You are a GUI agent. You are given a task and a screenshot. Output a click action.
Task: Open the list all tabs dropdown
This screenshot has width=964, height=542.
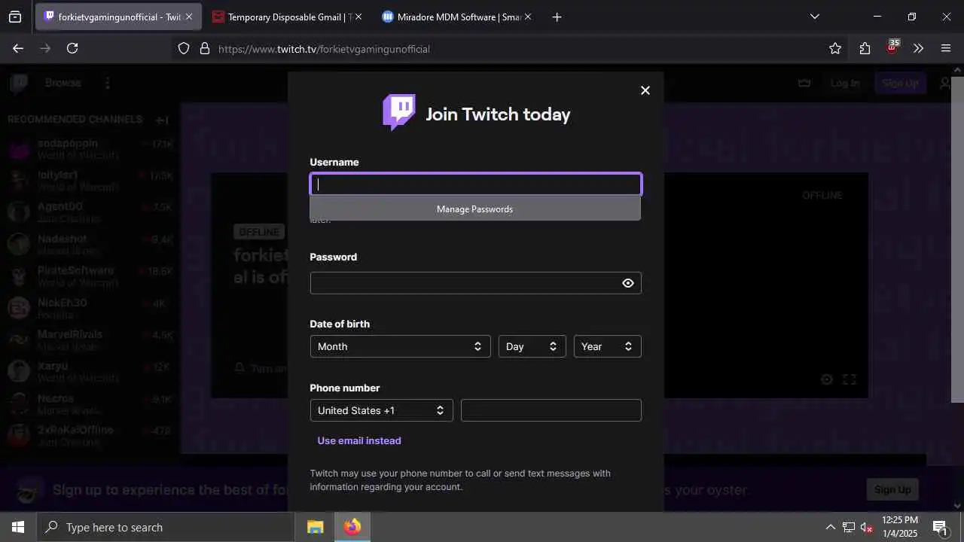[x=814, y=17]
